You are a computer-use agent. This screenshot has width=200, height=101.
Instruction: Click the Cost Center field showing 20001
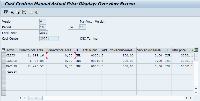tap(49, 38)
